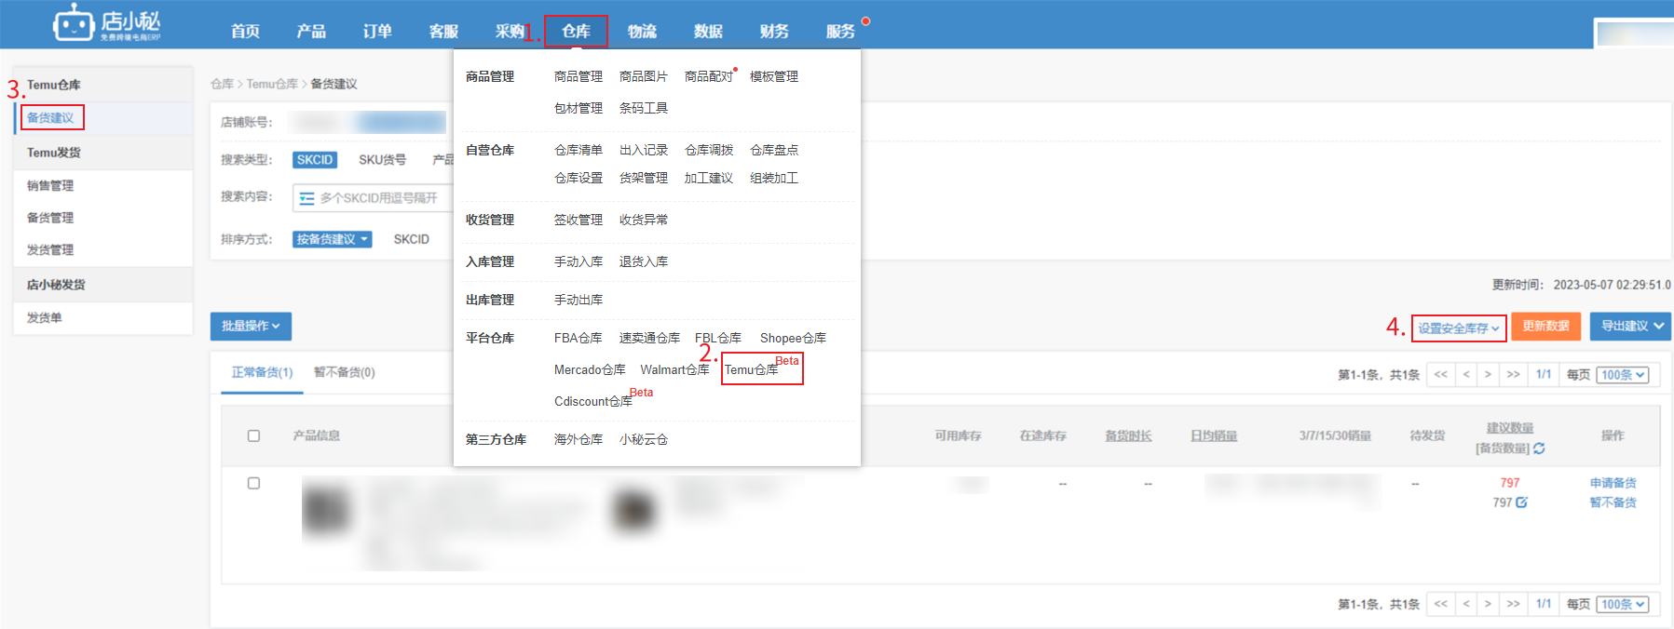Choose SKU货号 search type
Viewport: 1674px width, 629px height.
382,160
